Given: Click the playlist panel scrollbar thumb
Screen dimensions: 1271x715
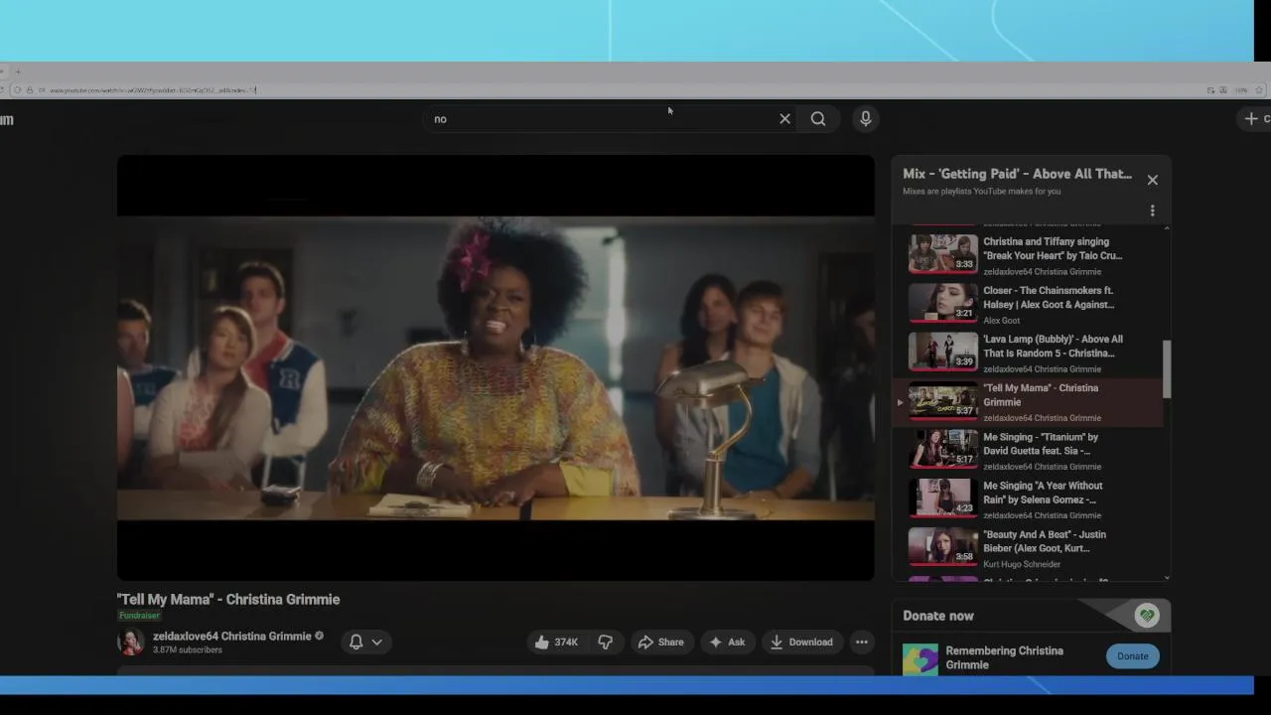Looking at the screenshot, I should pos(1167,368).
